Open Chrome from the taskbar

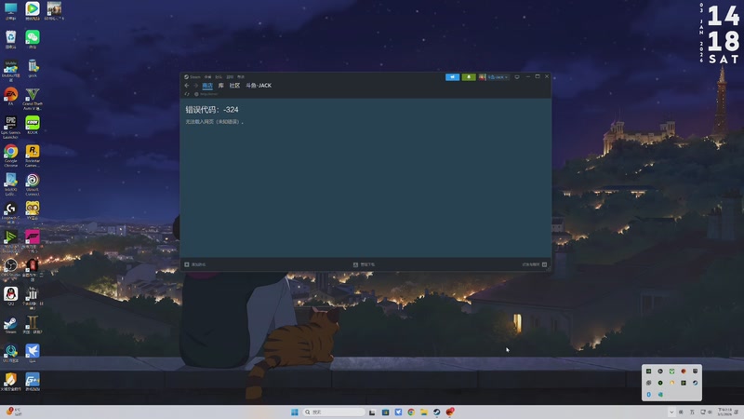click(411, 412)
